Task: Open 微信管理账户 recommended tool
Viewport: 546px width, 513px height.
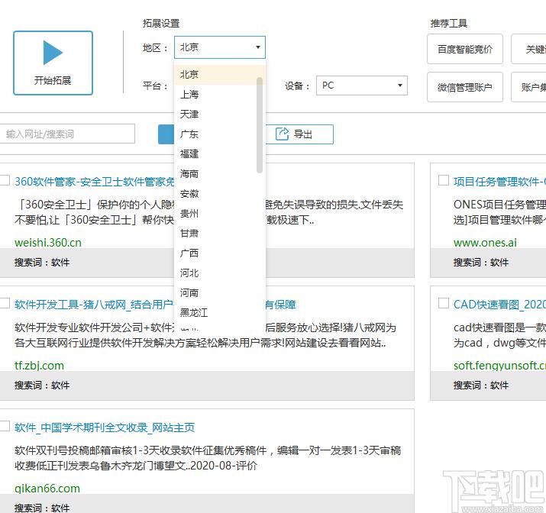Action: (465, 87)
